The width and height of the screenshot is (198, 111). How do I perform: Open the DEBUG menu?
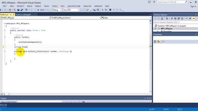click(x=38, y=6)
